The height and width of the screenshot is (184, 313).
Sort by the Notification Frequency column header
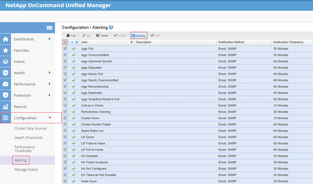point(288,42)
